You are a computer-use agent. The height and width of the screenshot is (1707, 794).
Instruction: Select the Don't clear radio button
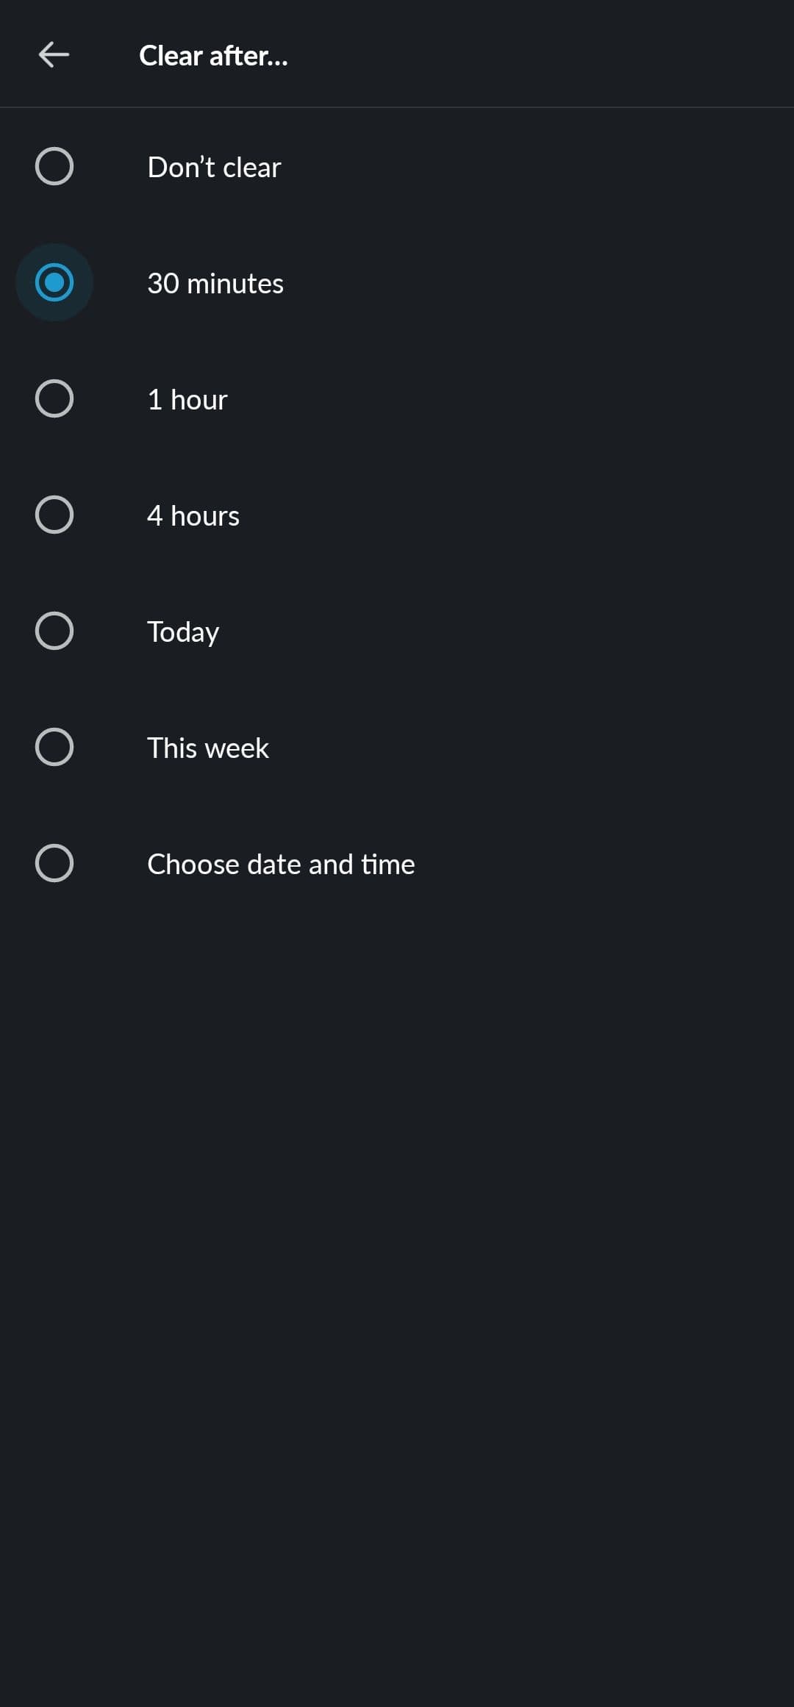pos(54,166)
